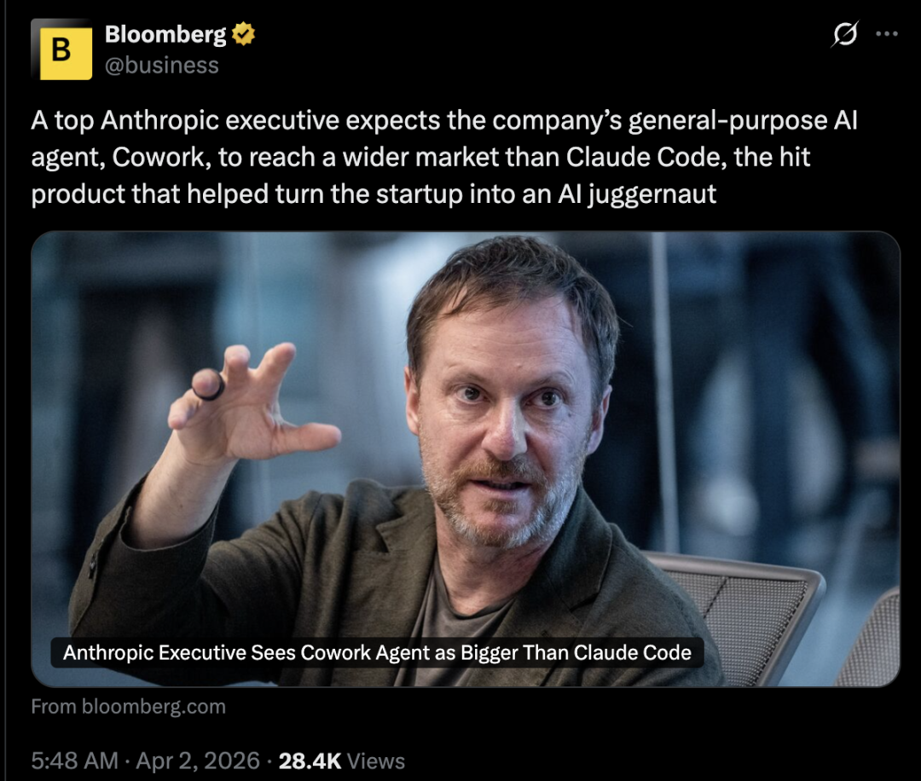Open the three-dot more options menu
The width and height of the screenshot is (921, 781).
tap(887, 35)
